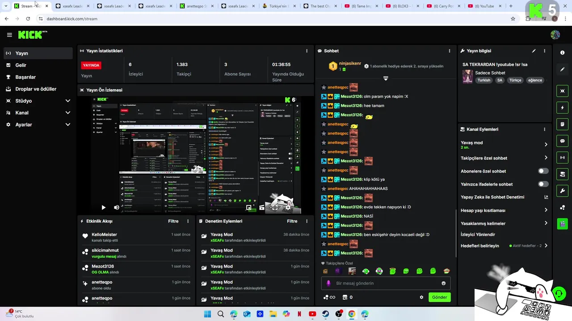This screenshot has height=321, width=572.
Task: Click the Sadece Sohbet category thumbnail
Action: click(467, 76)
